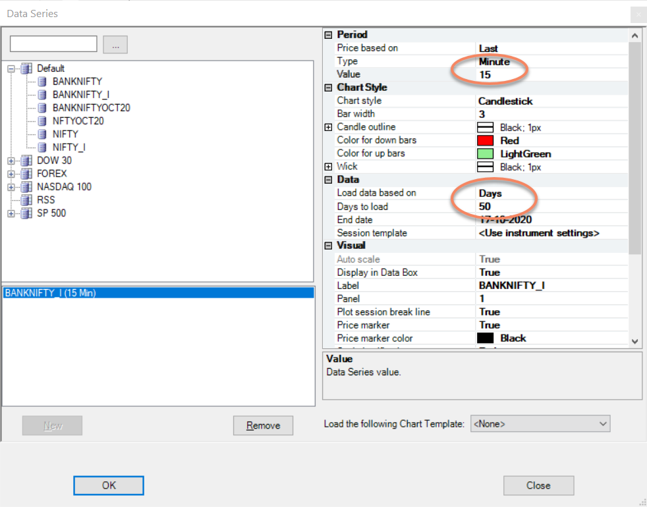Select the BANKNIFTY_I (15 Min) data series

click(158, 293)
